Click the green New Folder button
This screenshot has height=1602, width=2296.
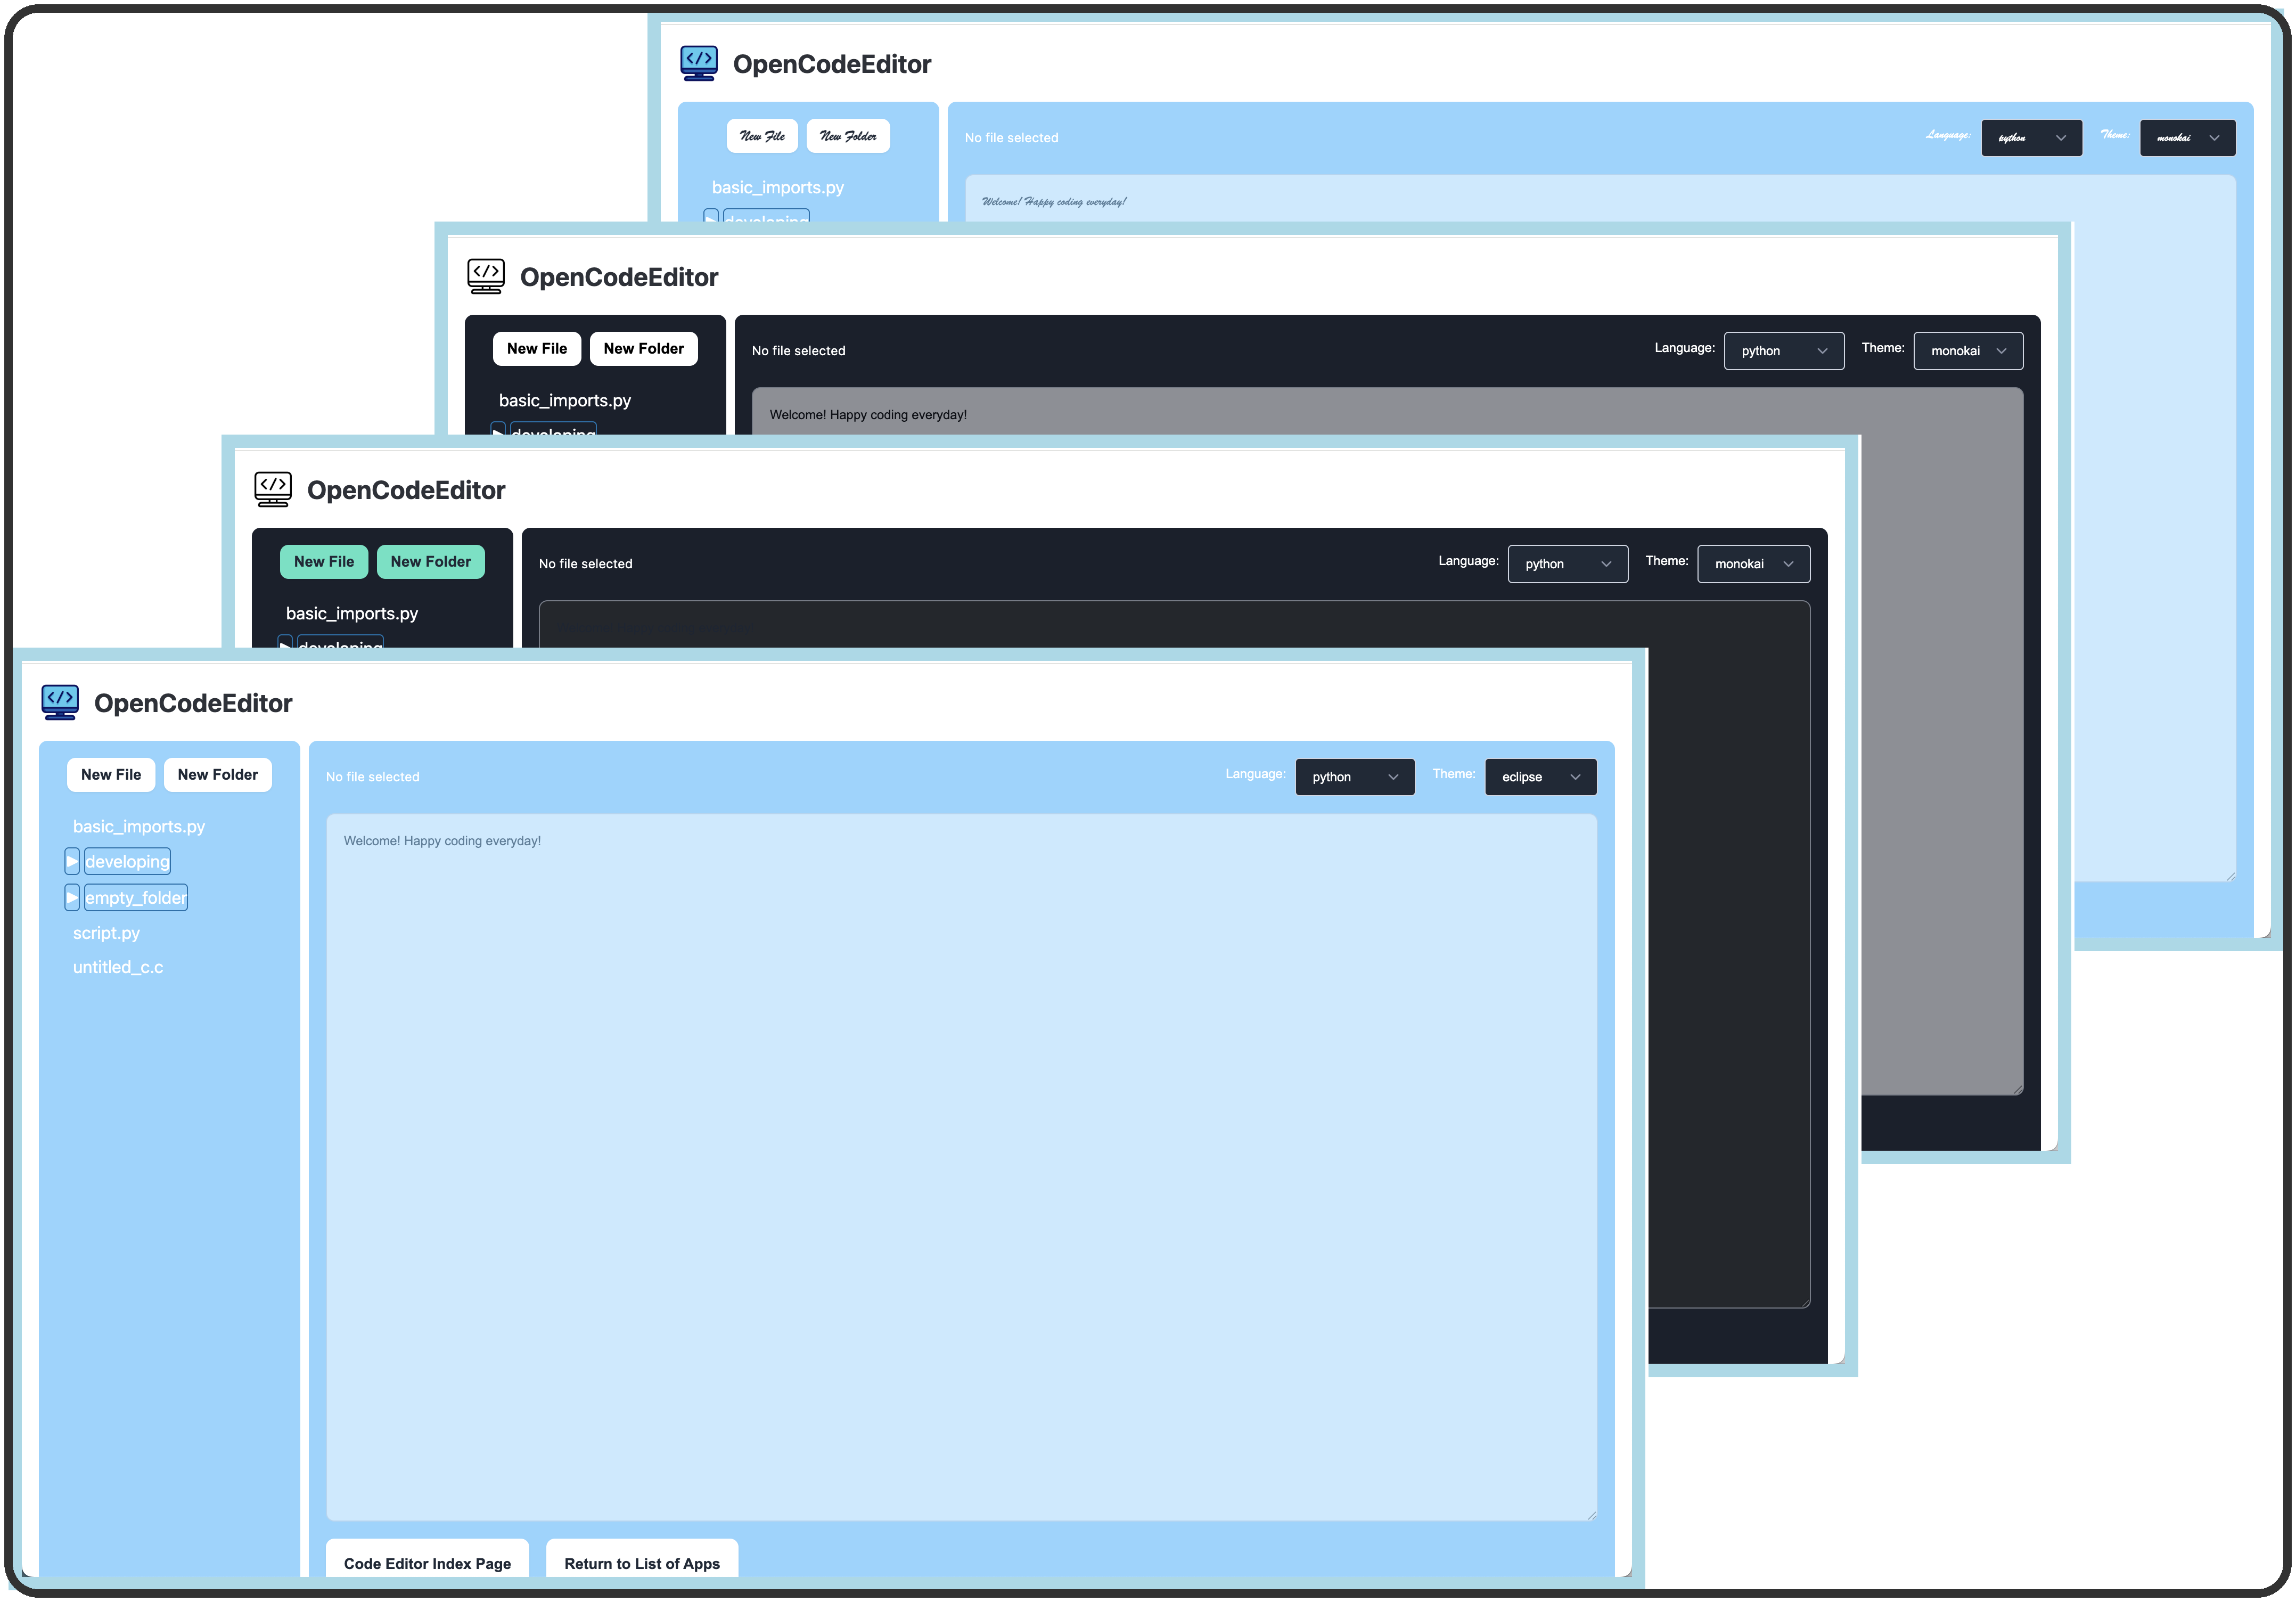point(430,562)
